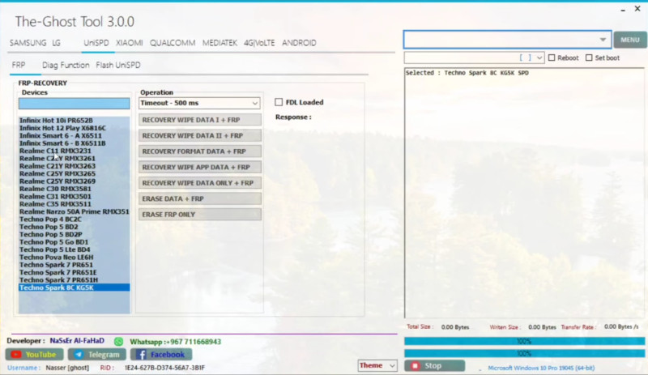Switch to the ANDROID tab
This screenshot has height=375, width=648.
[299, 43]
